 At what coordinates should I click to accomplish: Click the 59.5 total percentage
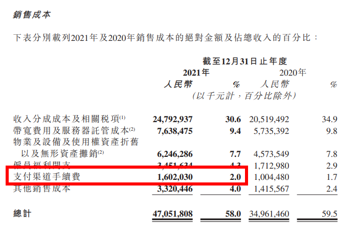(x=329, y=213)
